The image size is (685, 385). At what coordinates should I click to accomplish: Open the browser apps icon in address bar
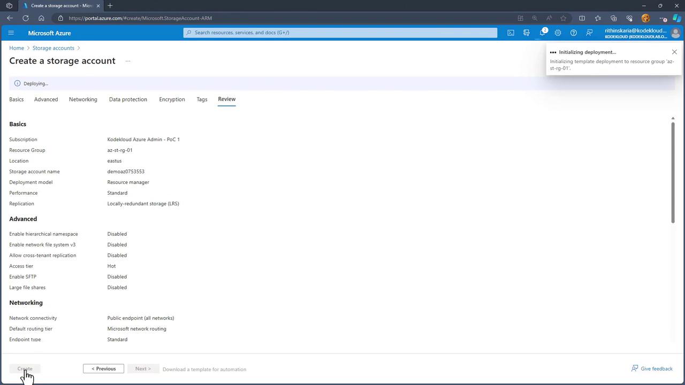coord(520,18)
